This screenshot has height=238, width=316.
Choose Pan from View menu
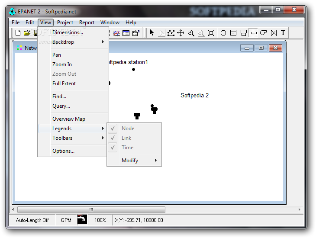point(73,55)
